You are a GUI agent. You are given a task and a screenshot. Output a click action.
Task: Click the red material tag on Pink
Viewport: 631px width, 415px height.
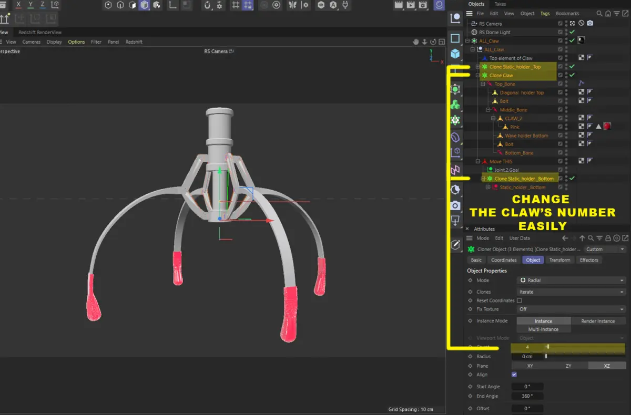[607, 127]
